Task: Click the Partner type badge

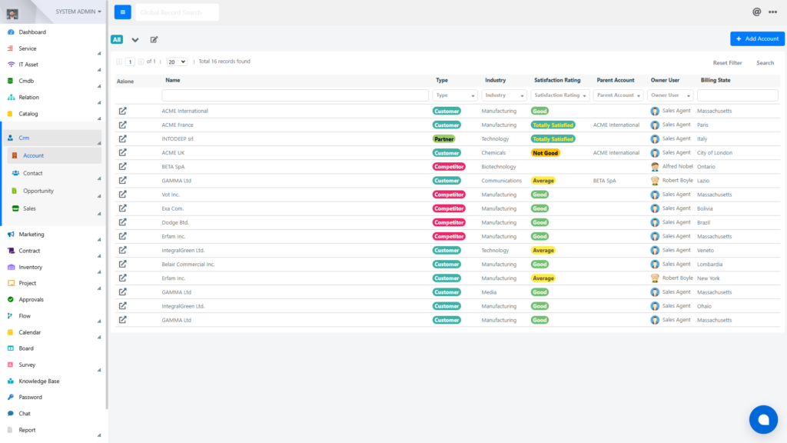Action: click(x=443, y=139)
